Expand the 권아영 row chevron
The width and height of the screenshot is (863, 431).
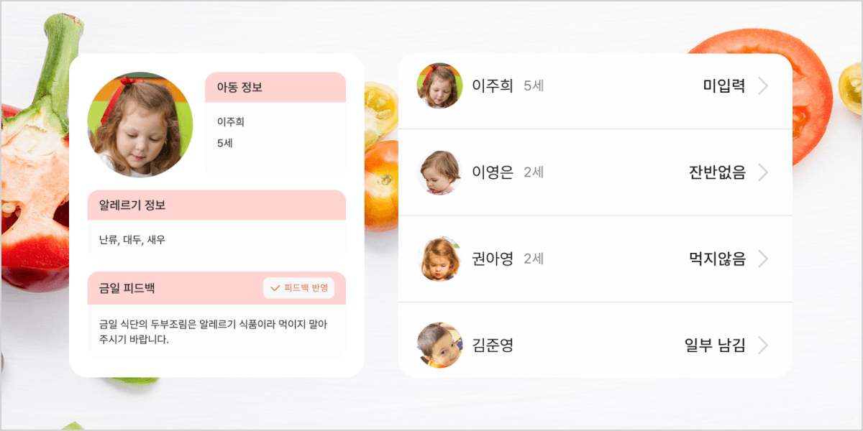click(x=763, y=259)
